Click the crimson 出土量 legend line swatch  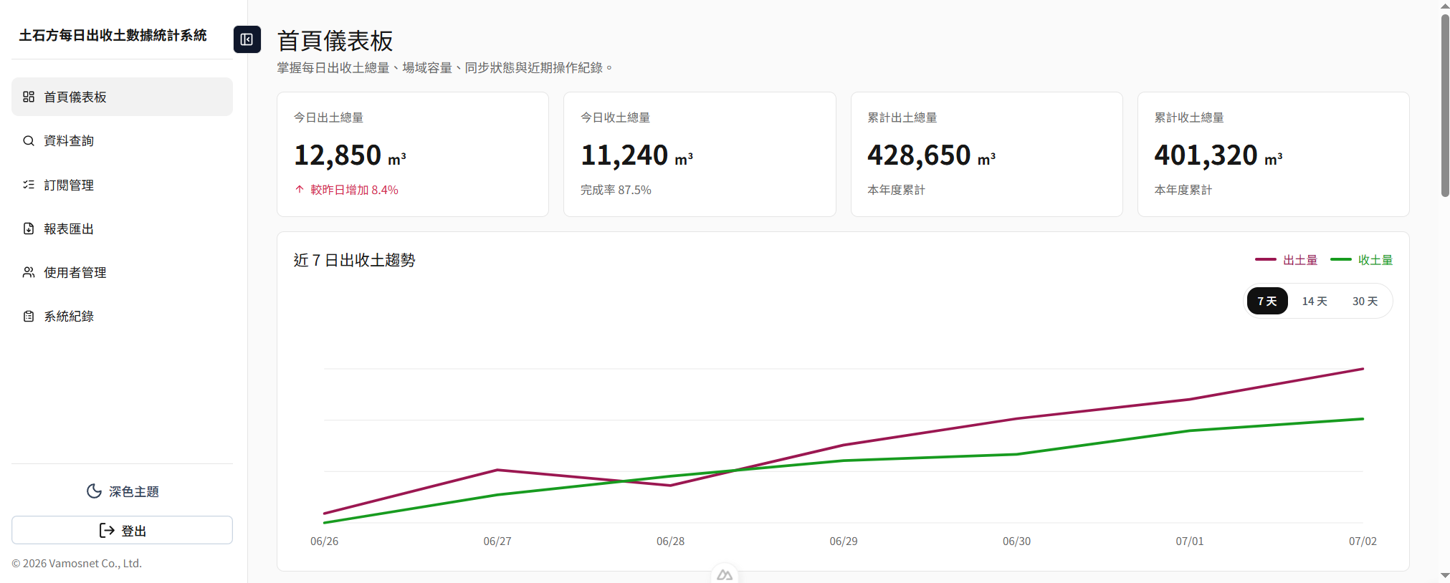(1266, 259)
